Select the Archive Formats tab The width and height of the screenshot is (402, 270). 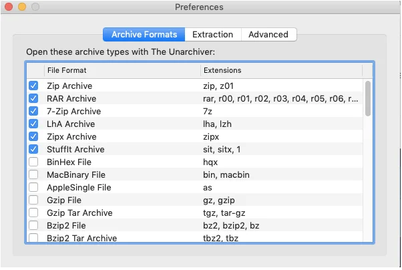coord(144,35)
